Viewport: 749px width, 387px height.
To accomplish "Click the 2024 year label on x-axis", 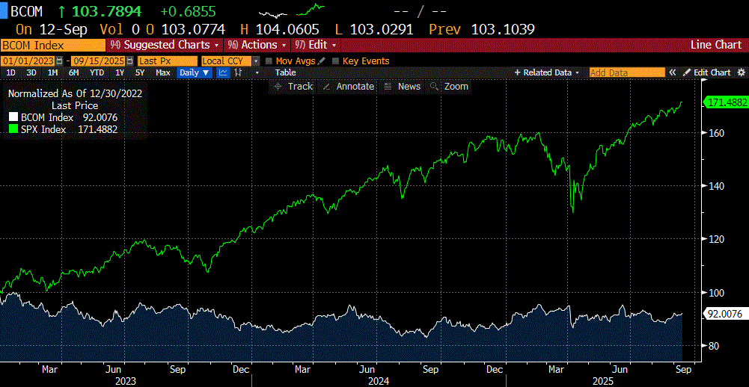I will pos(379,381).
